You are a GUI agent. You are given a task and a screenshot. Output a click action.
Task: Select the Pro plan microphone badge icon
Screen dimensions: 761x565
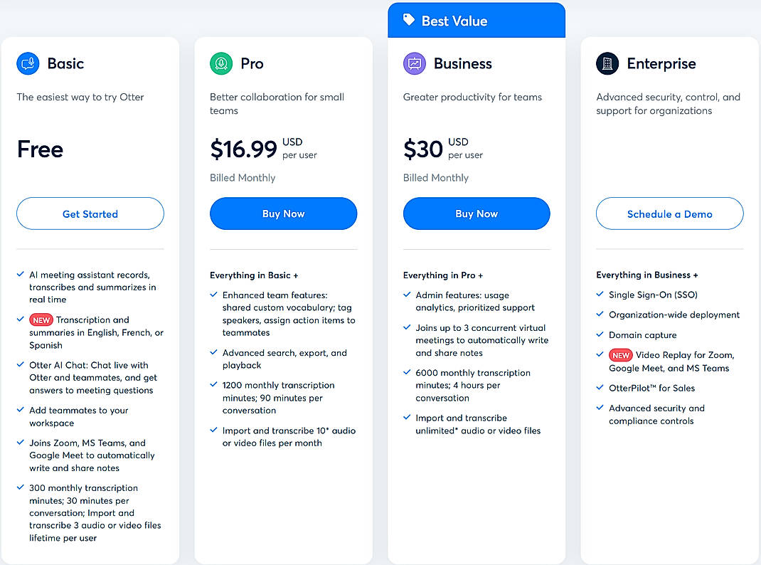tap(220, 63)
